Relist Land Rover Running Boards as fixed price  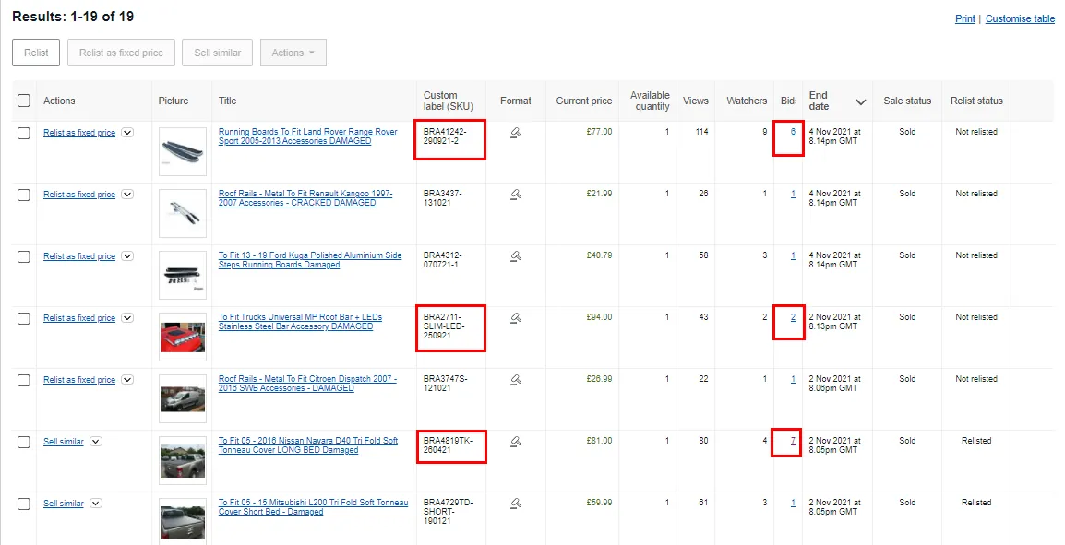tap(79, 133)
